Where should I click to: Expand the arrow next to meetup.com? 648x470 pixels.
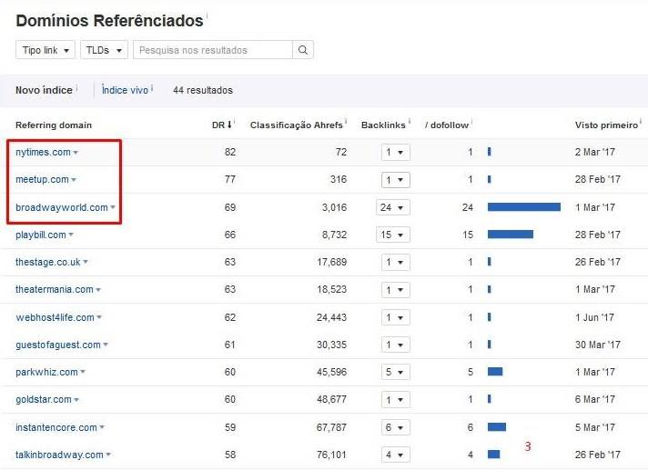tap(74, 180)
